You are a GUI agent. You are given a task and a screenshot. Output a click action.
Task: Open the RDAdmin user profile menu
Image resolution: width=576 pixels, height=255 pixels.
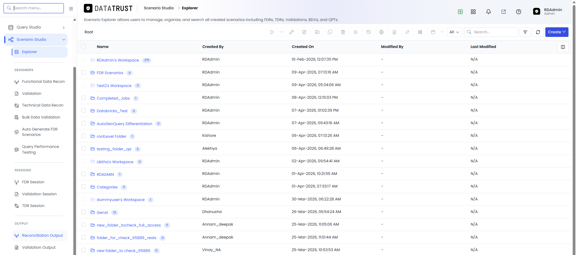[x=547, y=11]
